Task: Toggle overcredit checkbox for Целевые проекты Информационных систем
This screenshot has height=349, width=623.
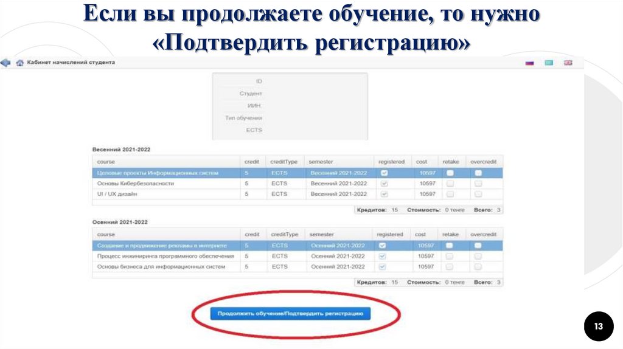Action: pos(478,173)
